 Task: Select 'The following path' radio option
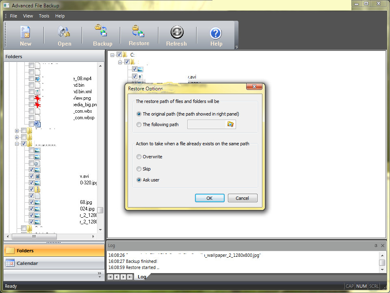tap(139, 125)
